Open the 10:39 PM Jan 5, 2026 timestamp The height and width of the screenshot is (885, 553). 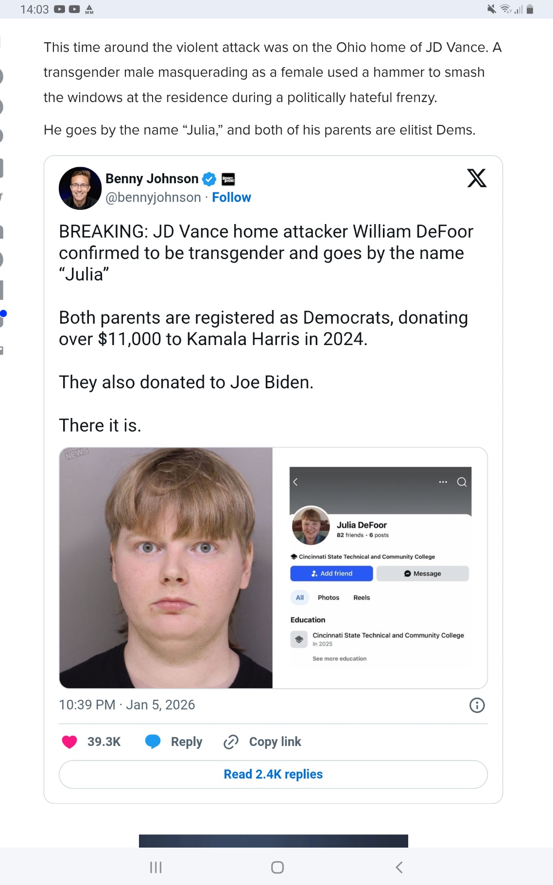click(x=127, y=705)
